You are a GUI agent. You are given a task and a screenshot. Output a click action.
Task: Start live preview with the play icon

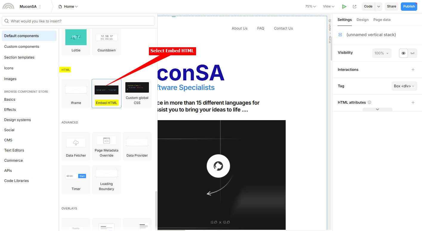[x=344, y=7]
